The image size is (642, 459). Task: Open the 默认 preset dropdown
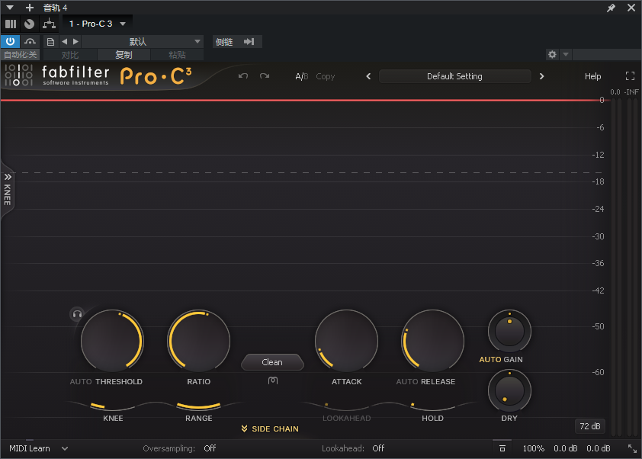click(143, 41)
